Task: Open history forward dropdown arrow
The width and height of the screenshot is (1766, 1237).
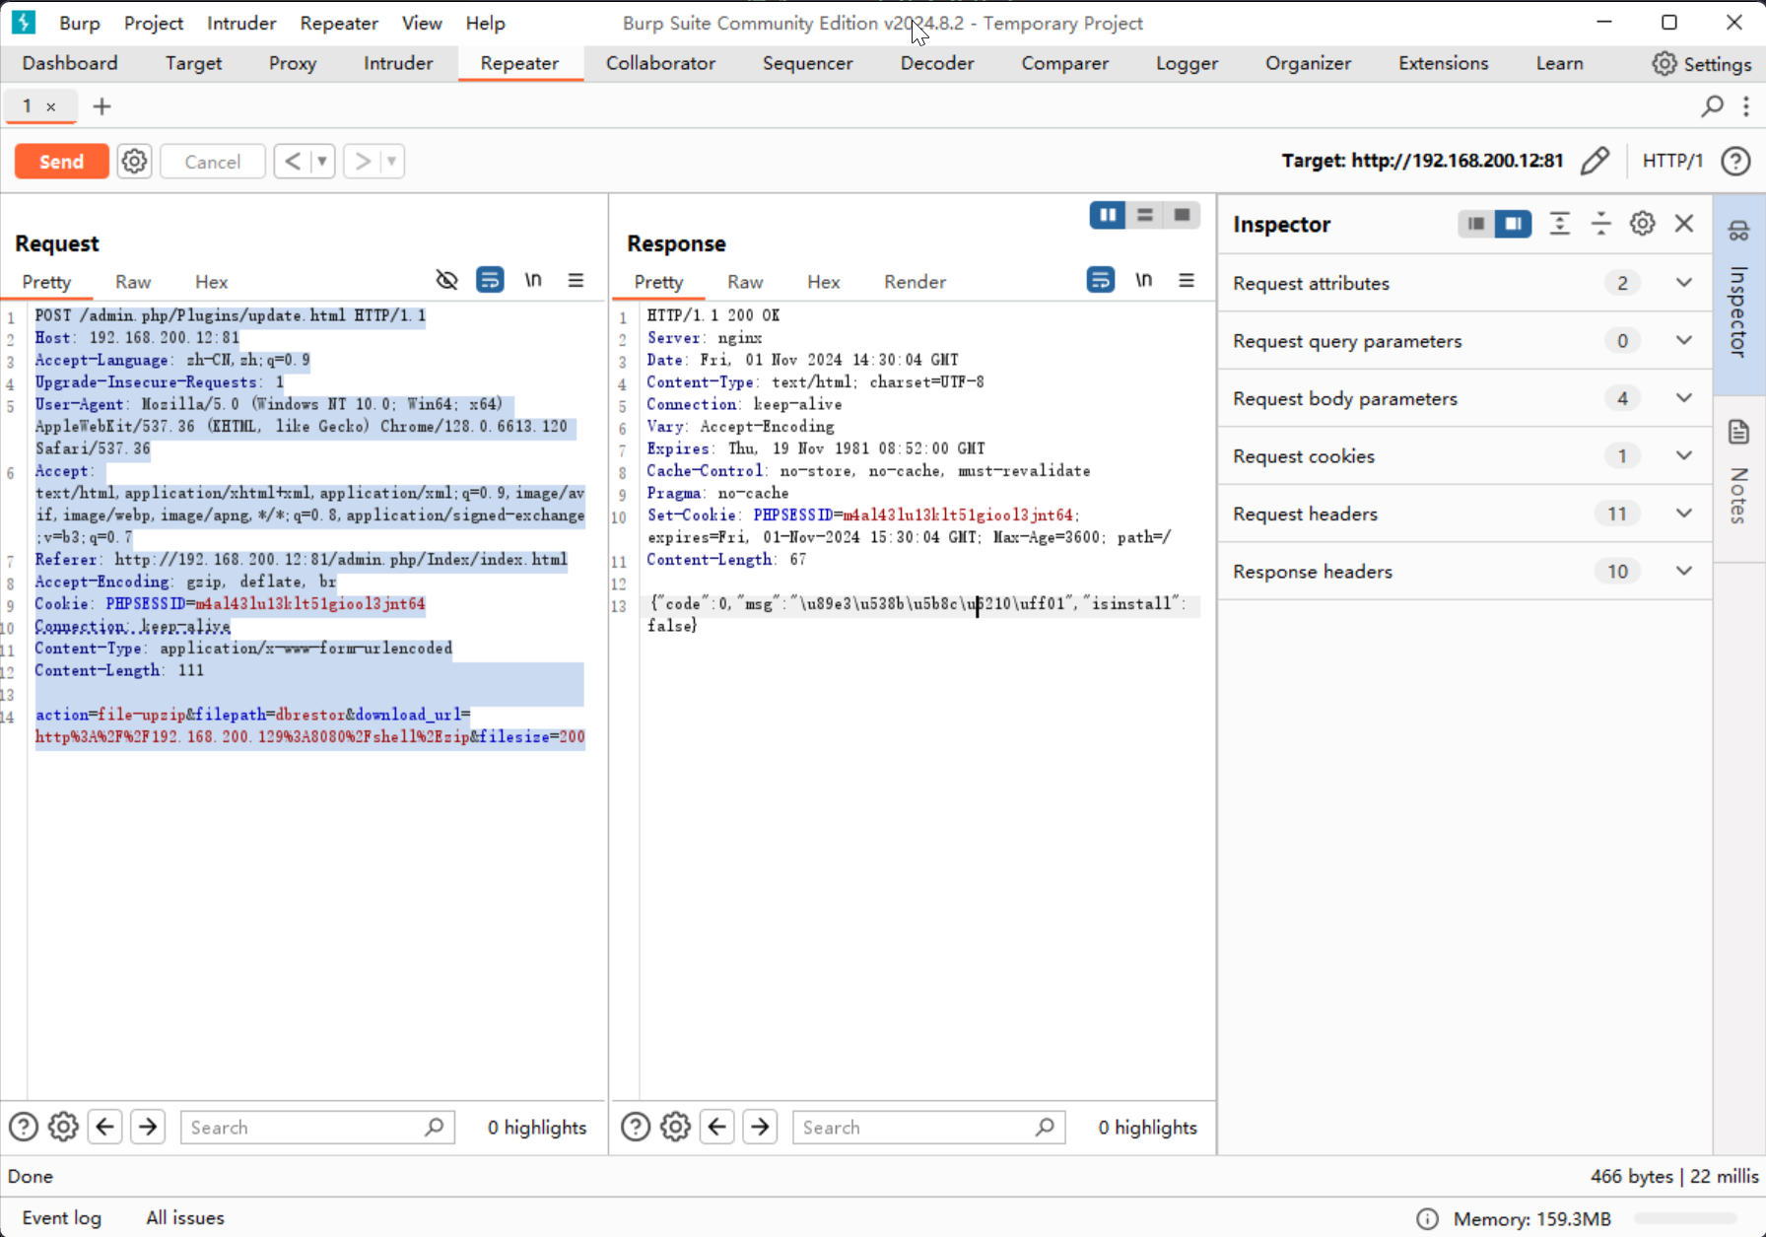Action: 392,161
